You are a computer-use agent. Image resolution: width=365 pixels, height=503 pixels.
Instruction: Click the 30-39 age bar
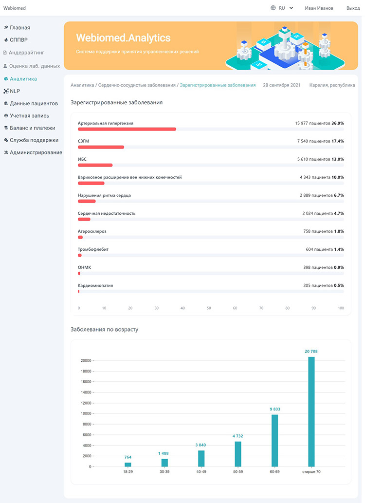point(164,463)
